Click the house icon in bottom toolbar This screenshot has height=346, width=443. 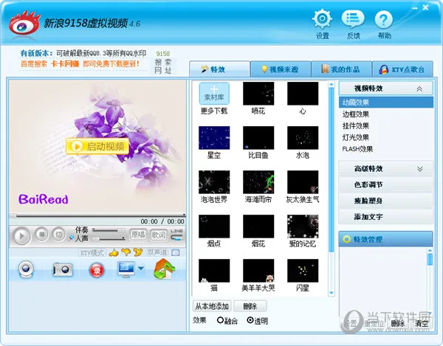coord(164,269)
